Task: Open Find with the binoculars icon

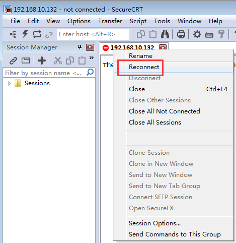Action: [x=165, y=34]
